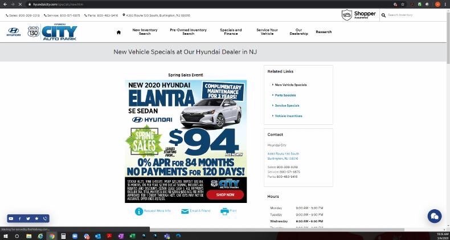Screen dimensions: 450x240
Task: Click the phone call icon in social bar
Action: [x=45, y=218]
